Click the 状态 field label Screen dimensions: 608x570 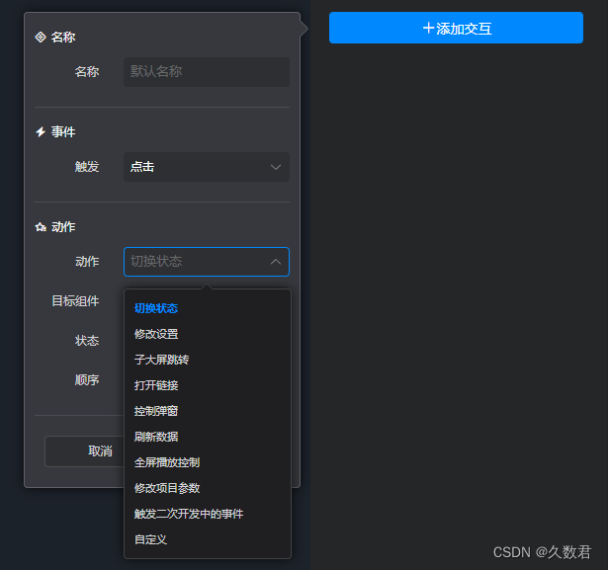87,341
